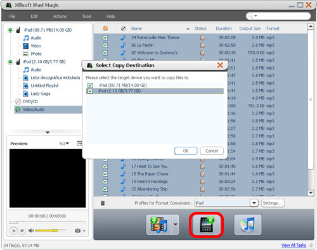The height and width of the screenshot is (250, 317).
Task: Open the add files dropdown arrow
Action: [176, 225]
